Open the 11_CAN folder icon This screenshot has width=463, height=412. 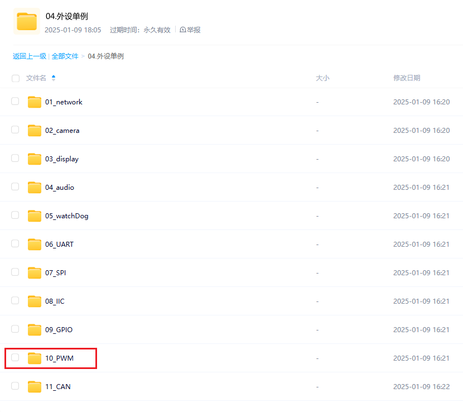pos(34,386)
